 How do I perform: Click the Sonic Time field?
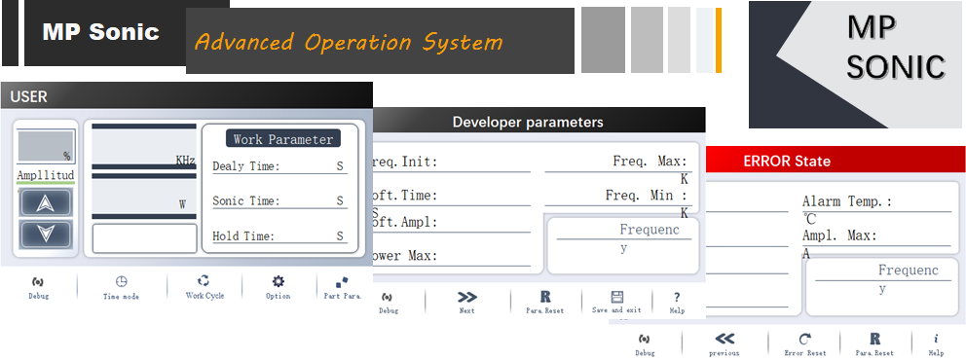tap(279, 200)
